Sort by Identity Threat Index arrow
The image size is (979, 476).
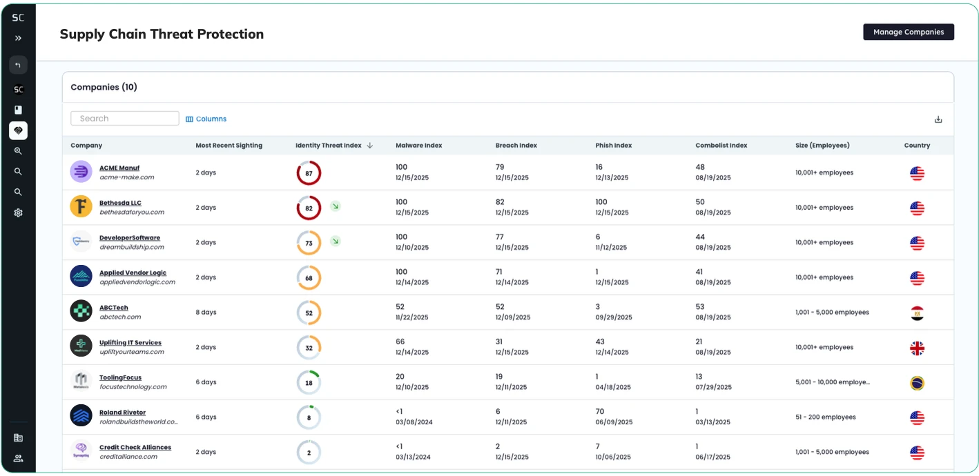370,146
